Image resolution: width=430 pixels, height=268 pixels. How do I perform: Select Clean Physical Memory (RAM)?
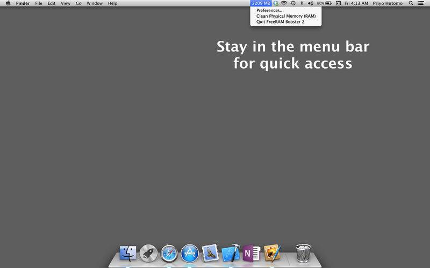coord(286,16)
